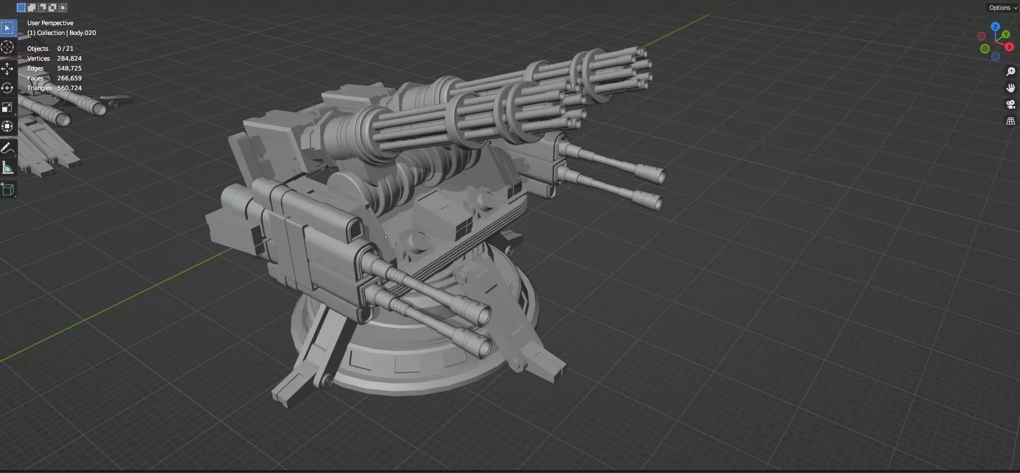Screen dimensions: 1020x473
Task: Click the Edges value '548,725'
Action: 69,68
